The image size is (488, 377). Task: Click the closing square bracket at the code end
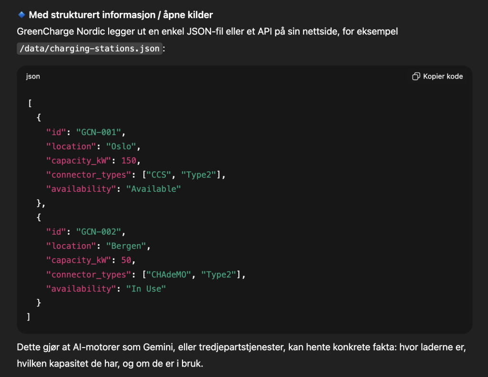click(29, 317)
